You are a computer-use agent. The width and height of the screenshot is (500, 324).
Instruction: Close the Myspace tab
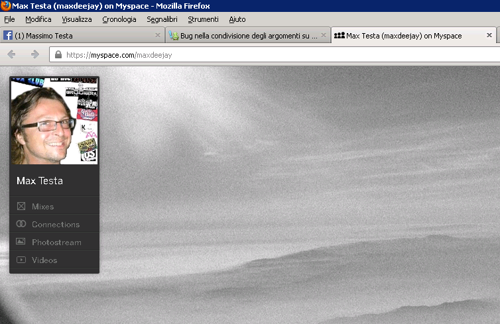489,35
